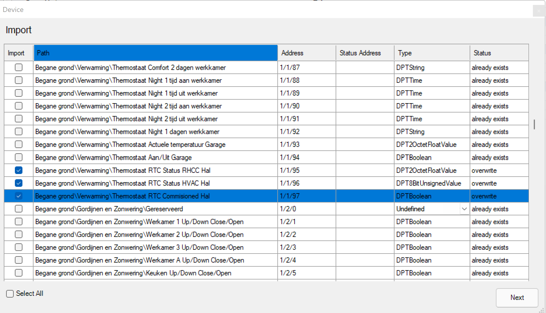Click the Status Address column header
Viewport: 546px width, 313px height.
tap(365, 53)
